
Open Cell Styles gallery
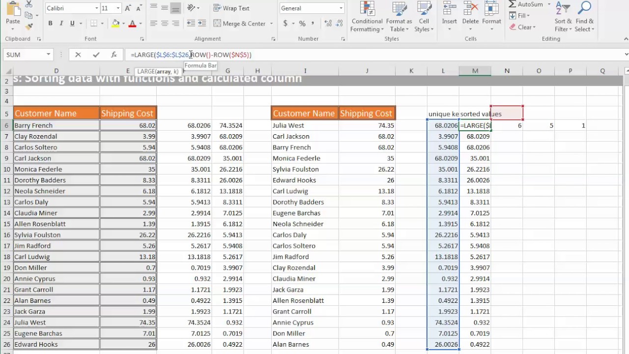click(x=424, y=17)
